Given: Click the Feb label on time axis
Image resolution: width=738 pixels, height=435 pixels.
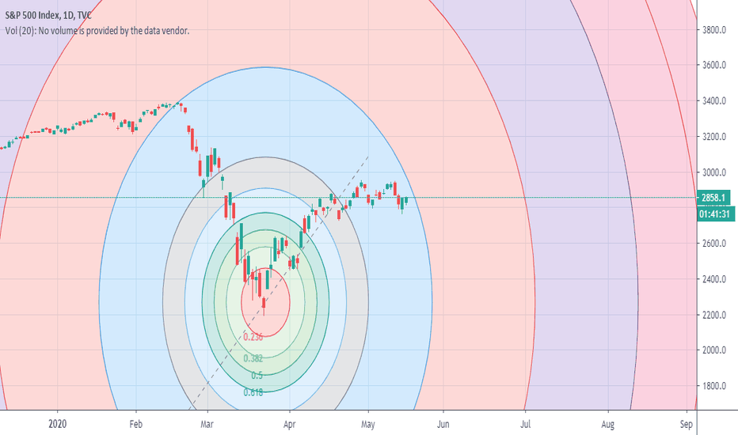Looking at the screenshot, I should [x=135, y=424].
